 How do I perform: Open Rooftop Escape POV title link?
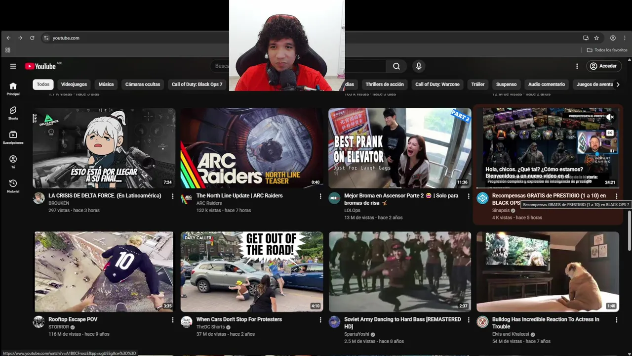pos(73,319)
